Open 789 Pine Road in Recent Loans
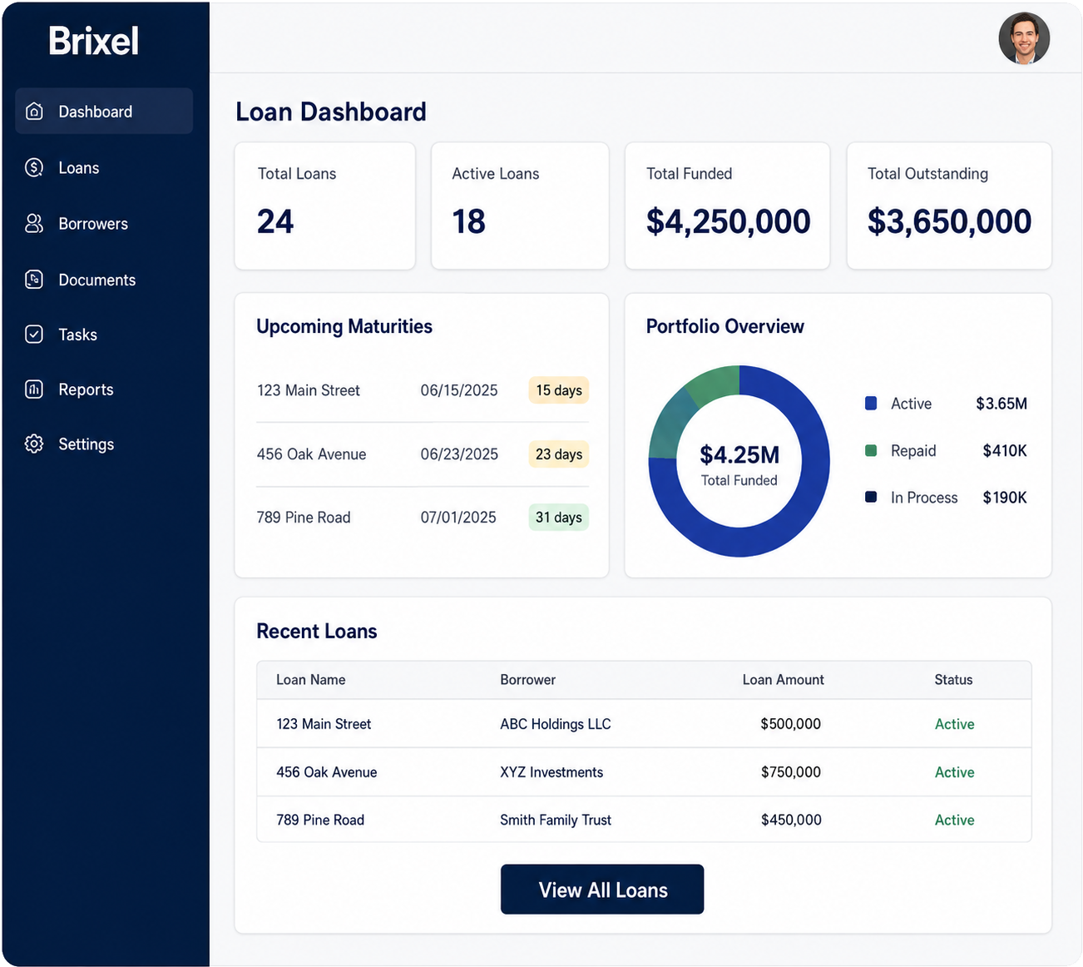Screen dimensions: 1083x967 coord(320,820)
